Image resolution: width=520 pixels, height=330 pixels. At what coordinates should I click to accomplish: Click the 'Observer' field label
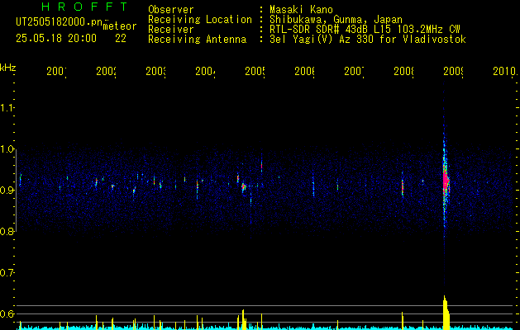coord(171,9)
